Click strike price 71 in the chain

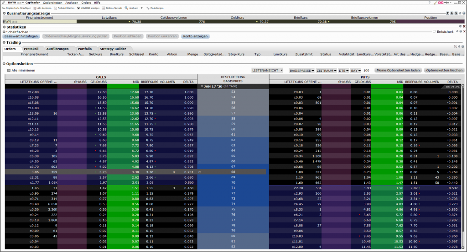(x=233, y=188)
